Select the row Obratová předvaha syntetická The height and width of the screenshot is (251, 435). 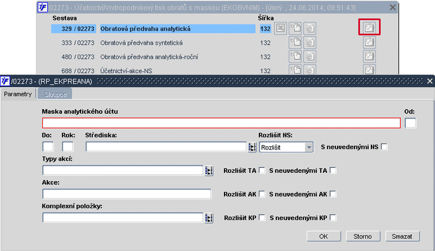pos(141,43)
